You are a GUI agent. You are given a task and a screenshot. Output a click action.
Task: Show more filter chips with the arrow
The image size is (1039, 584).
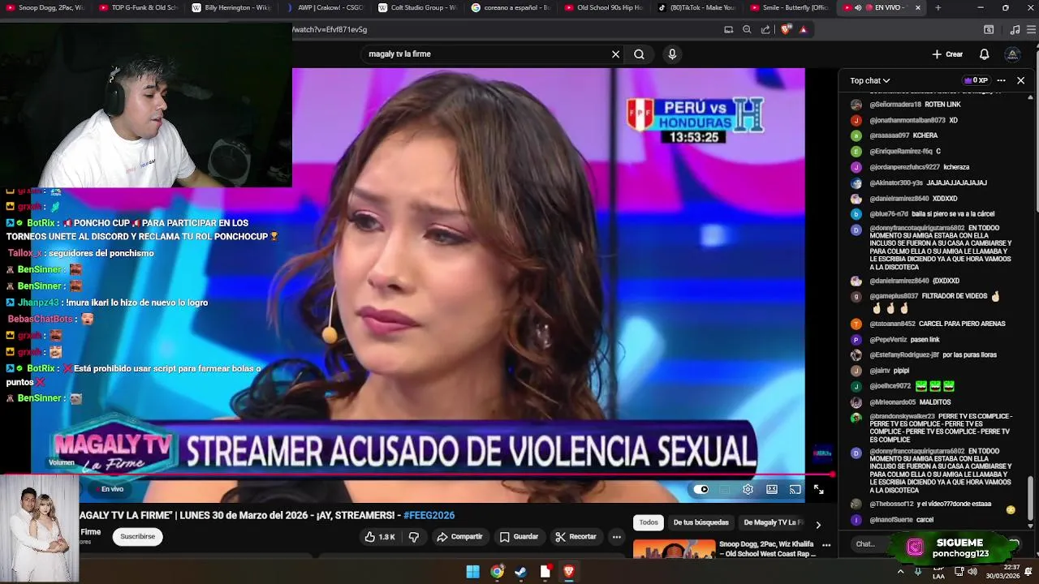point(817,525)
